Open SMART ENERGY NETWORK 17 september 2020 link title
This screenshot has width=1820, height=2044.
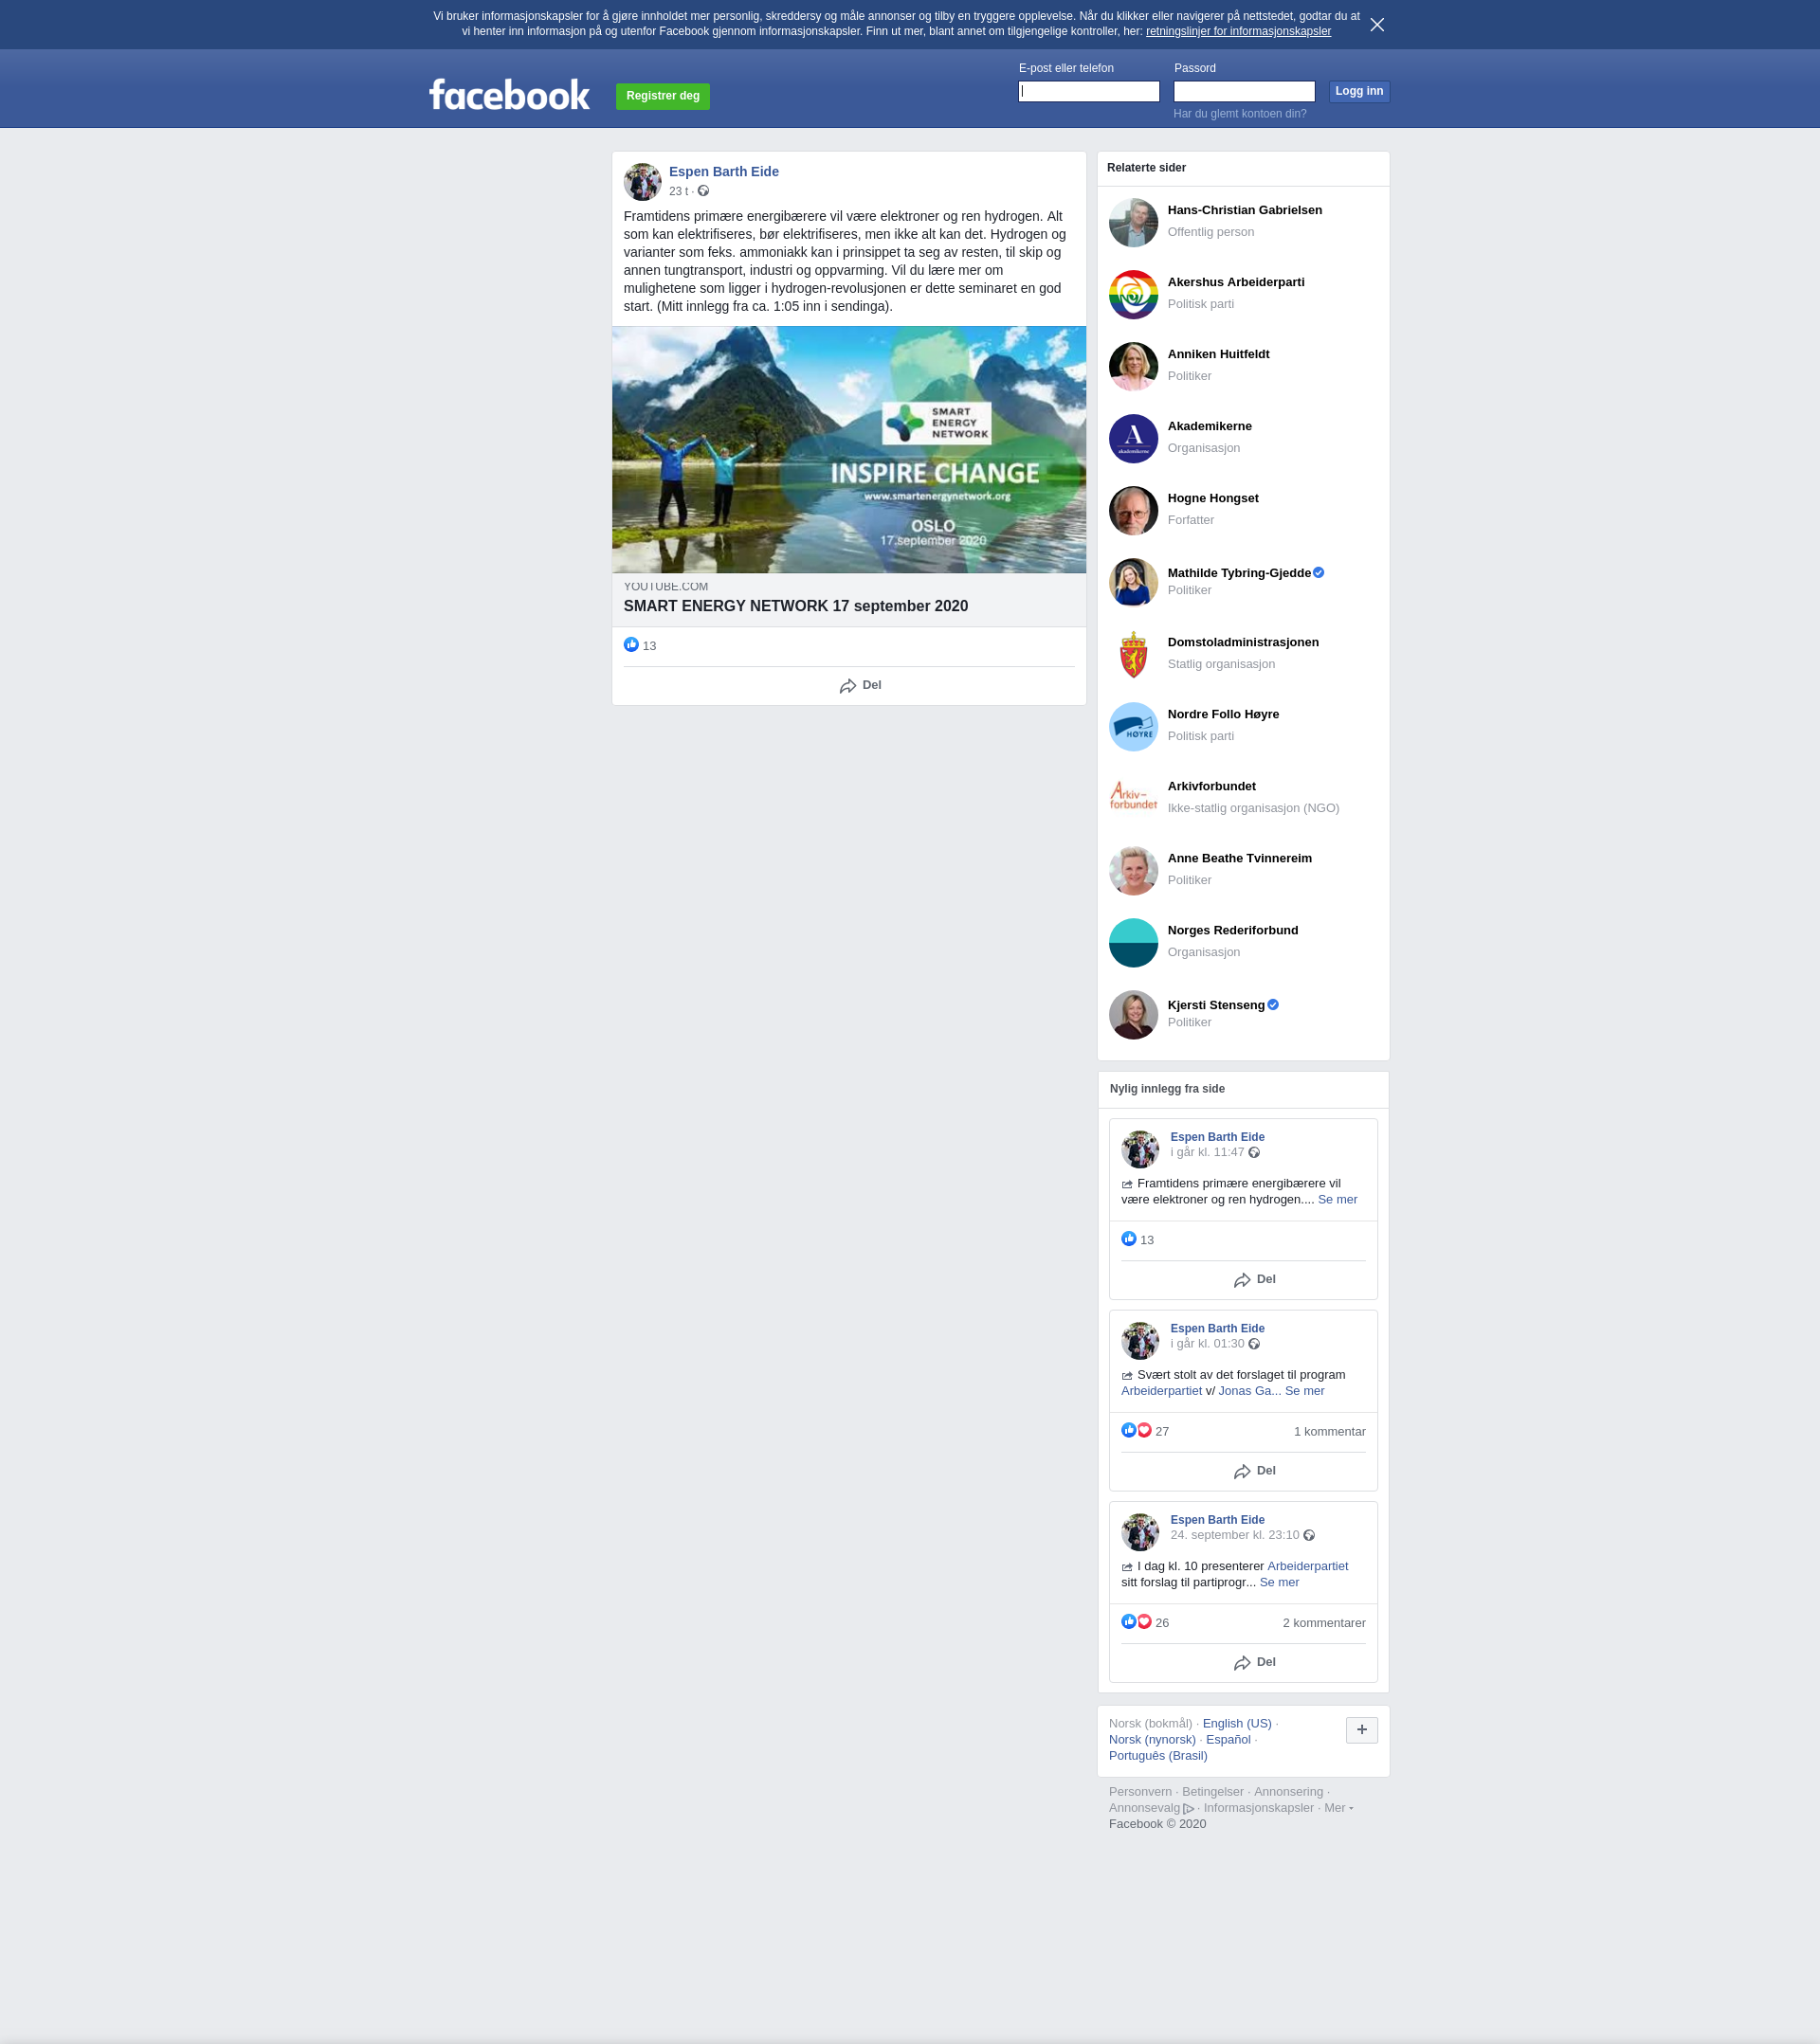coord(795,606)
